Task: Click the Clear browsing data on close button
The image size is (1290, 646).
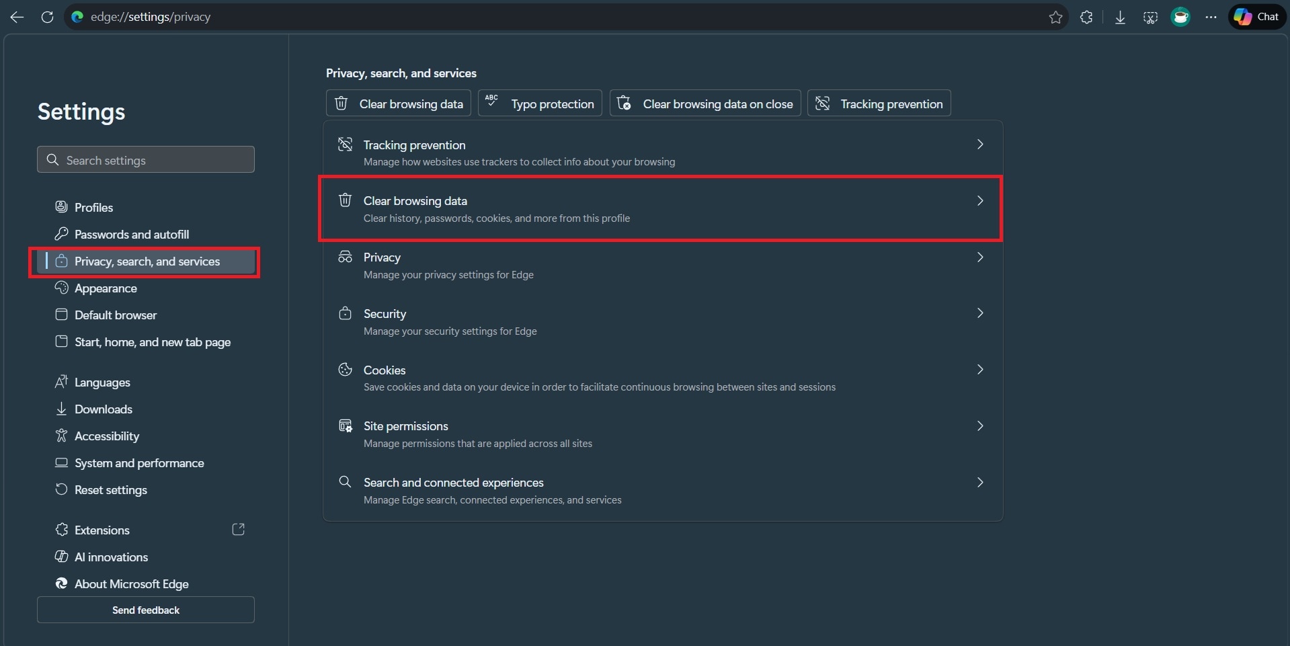Action: point(704,103)
